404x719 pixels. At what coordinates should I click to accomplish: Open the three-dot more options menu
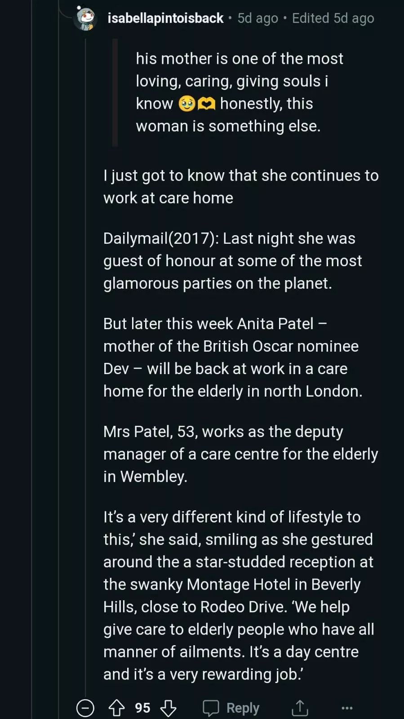tap(347, 708)
